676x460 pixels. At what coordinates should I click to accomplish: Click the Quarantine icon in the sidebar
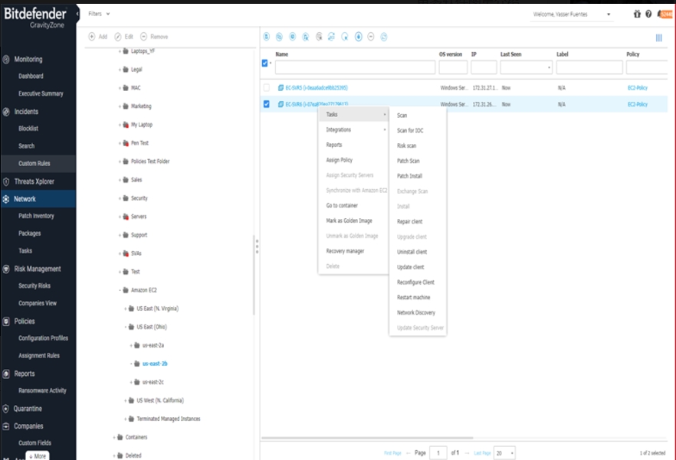(8, 408)
